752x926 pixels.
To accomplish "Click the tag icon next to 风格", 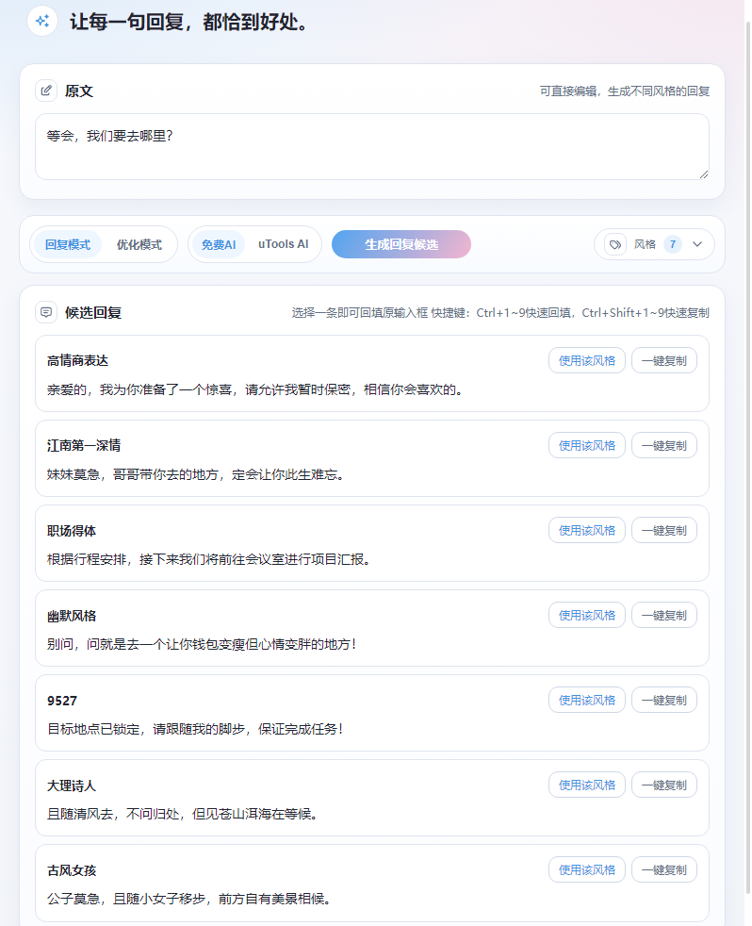I will click(615, 244).
